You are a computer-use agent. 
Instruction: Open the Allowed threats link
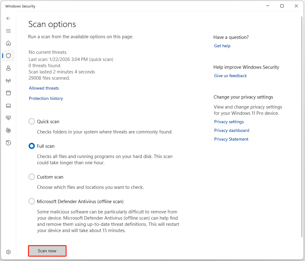pos(44,88)
